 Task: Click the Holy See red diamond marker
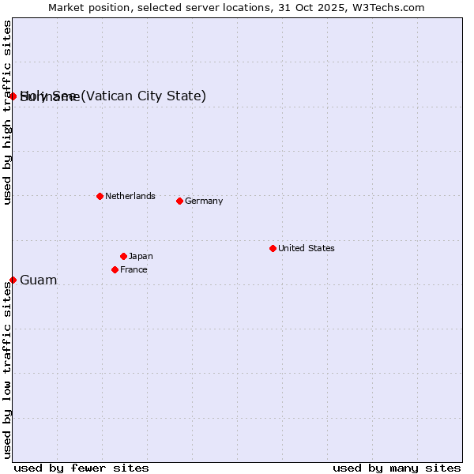pyautogui.click(x=13, y=96)
